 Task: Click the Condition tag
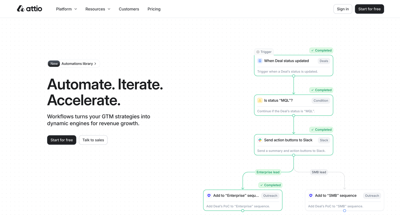click(321, 101)
